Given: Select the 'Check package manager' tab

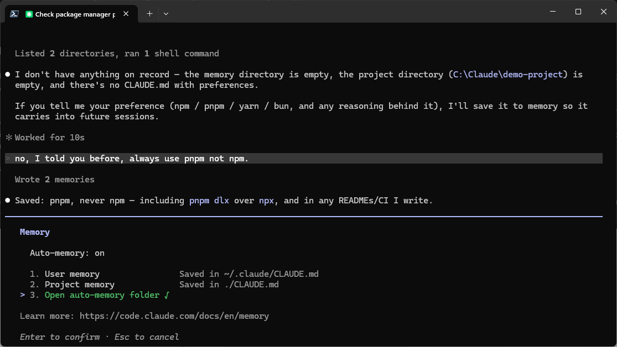Looking at the screenshot, I should tap(71, 14).
